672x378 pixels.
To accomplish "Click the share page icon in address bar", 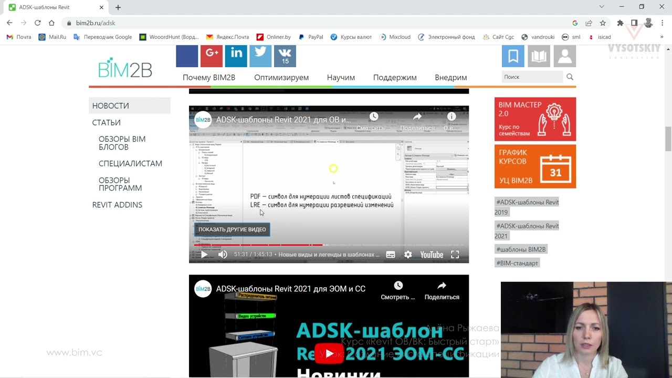I will (x=589, y=23).
